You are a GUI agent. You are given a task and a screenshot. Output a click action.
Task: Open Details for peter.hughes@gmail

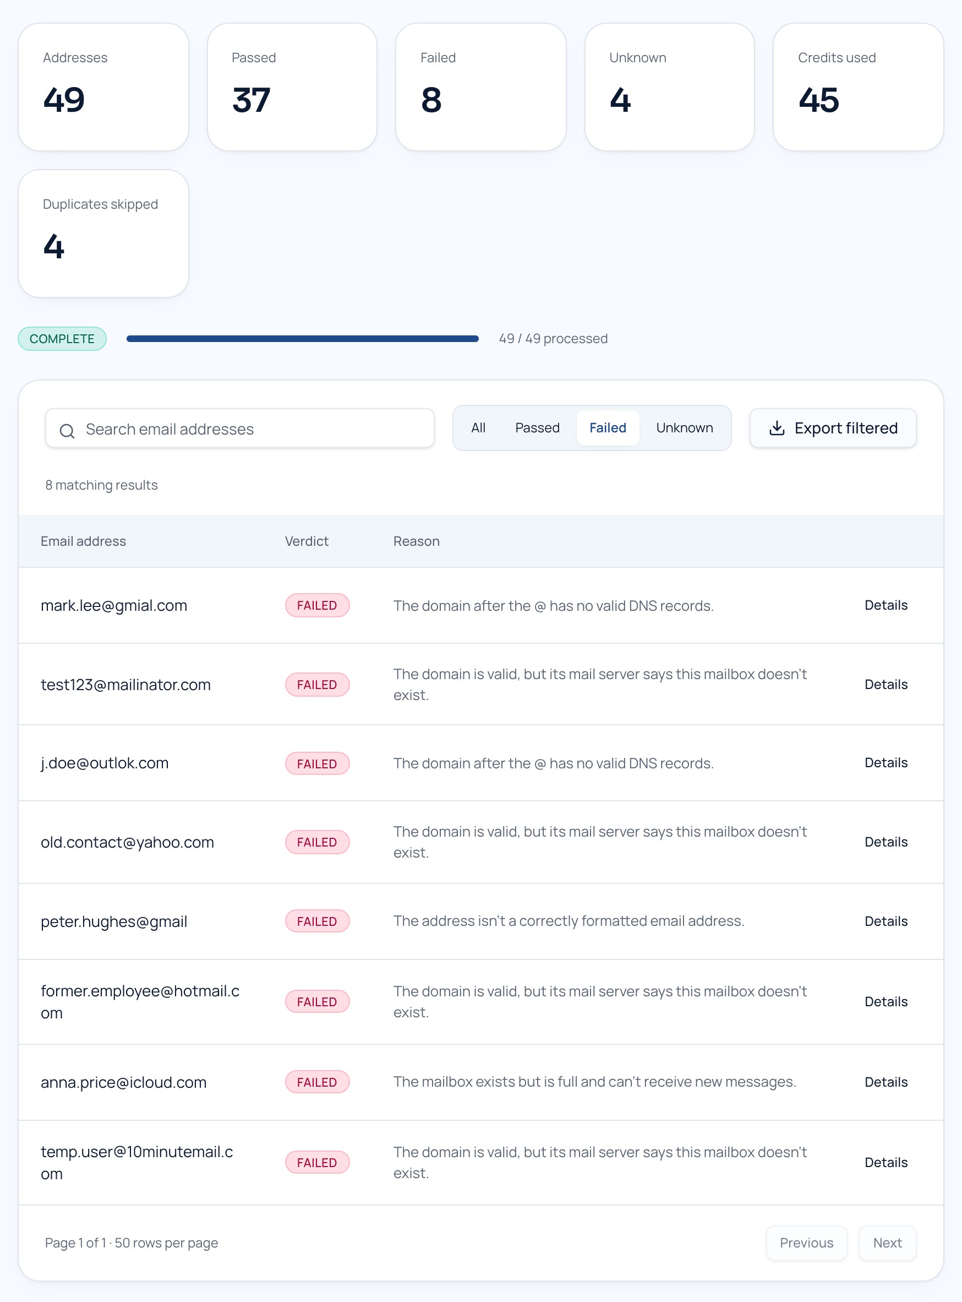(886, 921)
